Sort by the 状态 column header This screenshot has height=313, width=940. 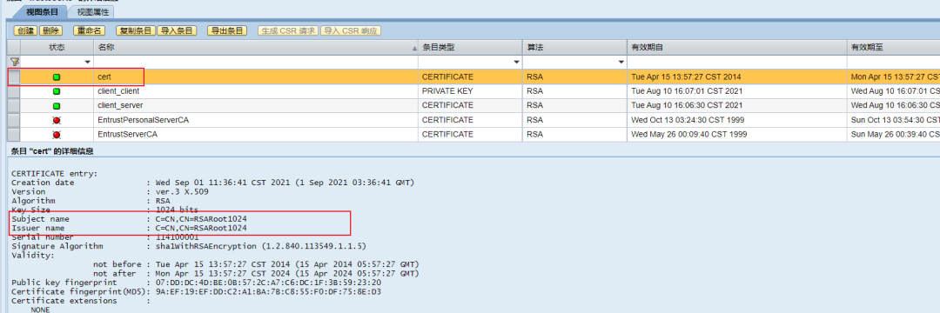click(57, 47)
